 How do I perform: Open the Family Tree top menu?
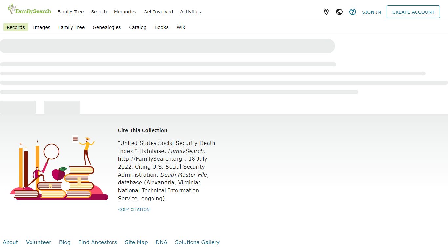71,12
